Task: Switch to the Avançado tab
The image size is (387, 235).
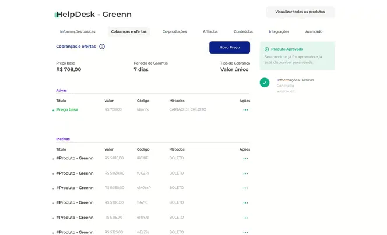Action: (314, 31)
